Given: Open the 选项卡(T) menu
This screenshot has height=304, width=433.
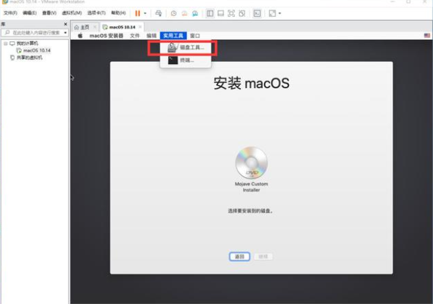Looking at the screenshot, I should point(96,13).
